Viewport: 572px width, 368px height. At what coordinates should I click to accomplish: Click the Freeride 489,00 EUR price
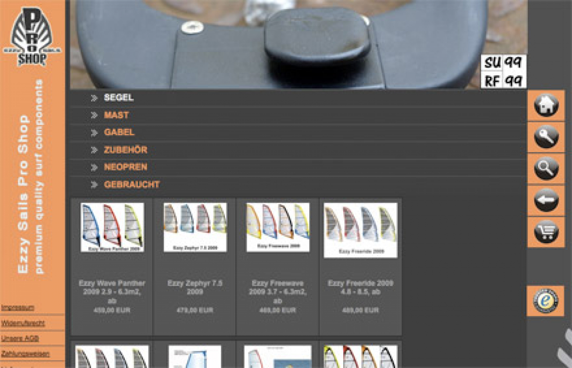click(360, 310)
